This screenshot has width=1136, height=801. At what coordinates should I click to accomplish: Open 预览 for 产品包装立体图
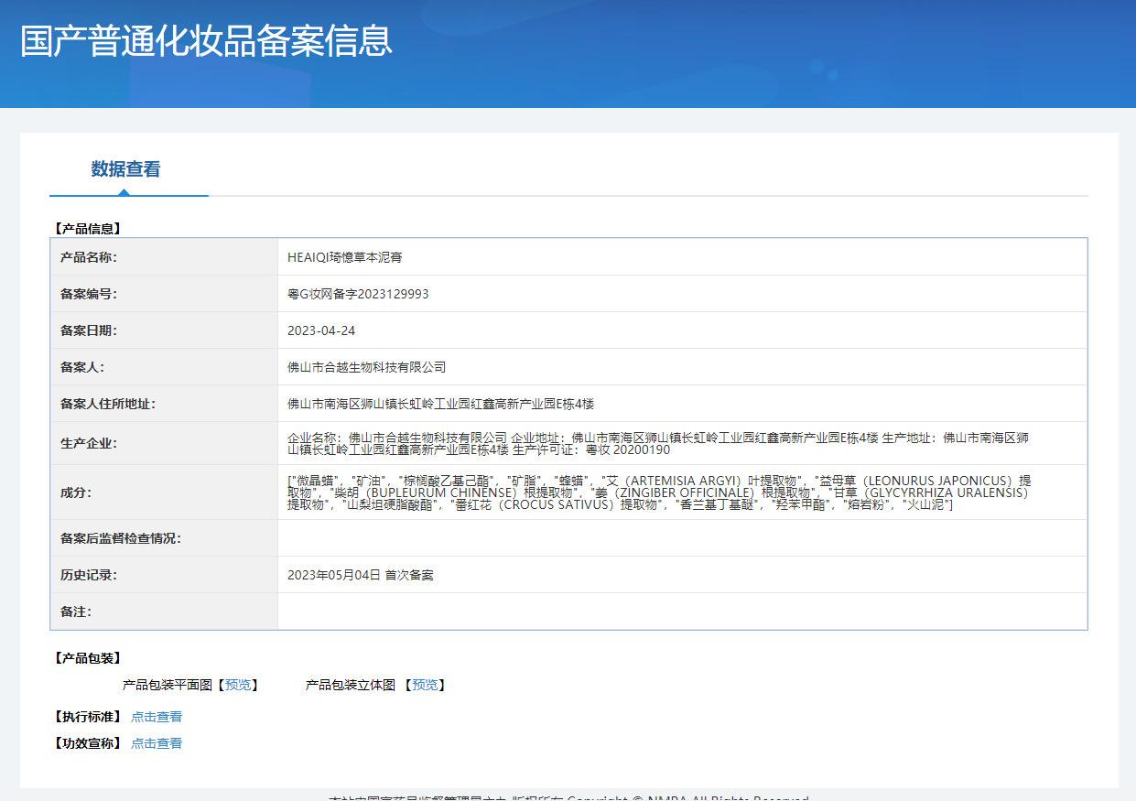click(x=425, y=685)
